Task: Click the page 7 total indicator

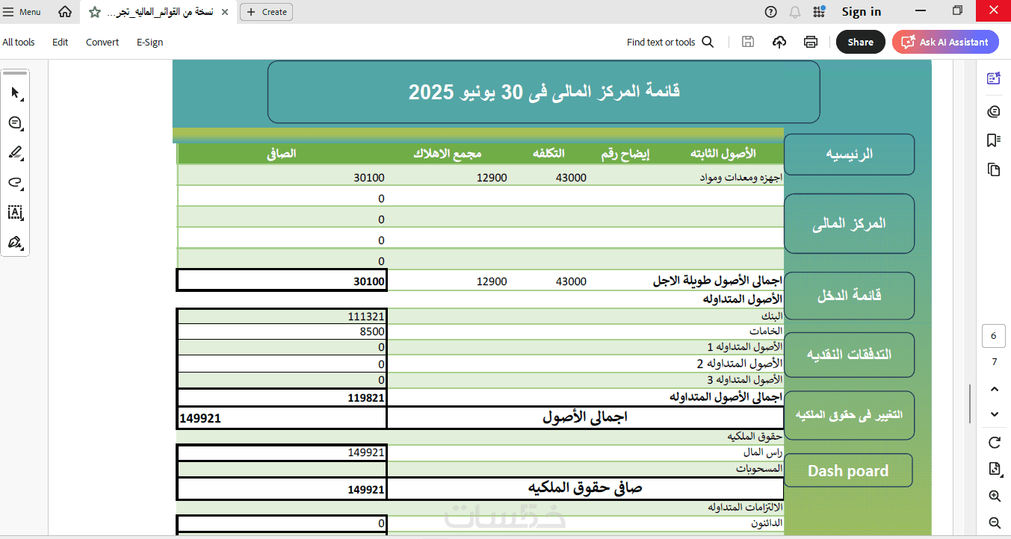Action: (994, 362)
